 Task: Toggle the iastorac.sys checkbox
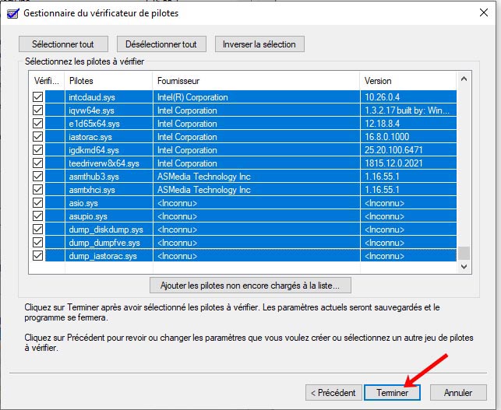tap(37, 137)
